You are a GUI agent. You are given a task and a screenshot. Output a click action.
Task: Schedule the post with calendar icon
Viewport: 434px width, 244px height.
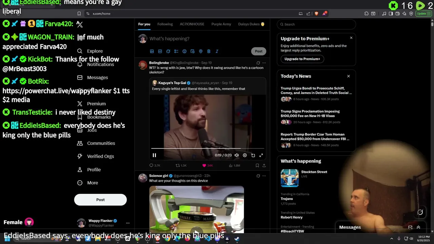[x=193, y=51]
